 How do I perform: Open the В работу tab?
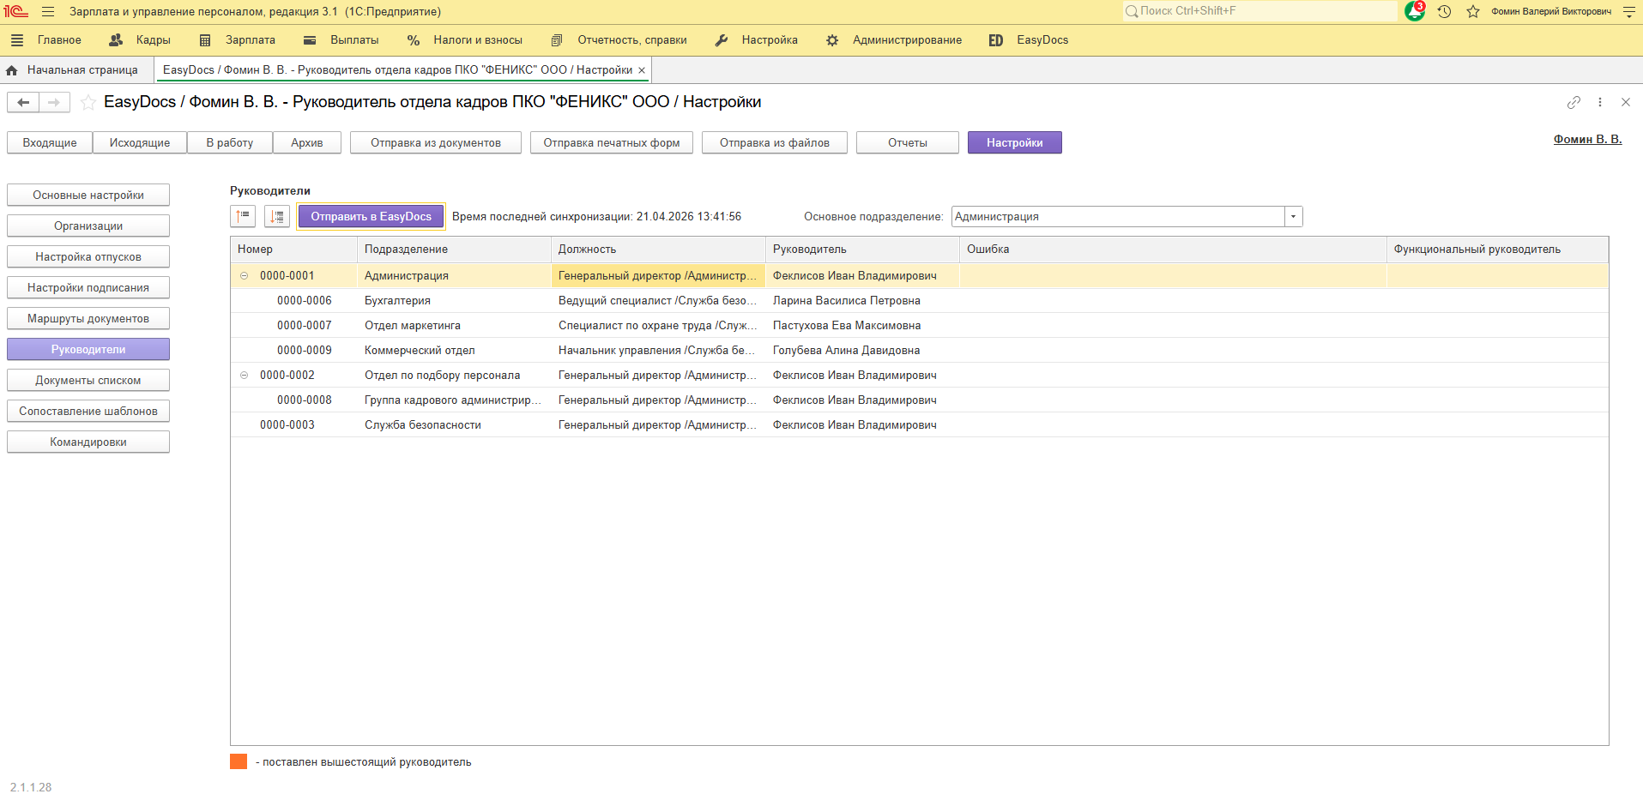click(230, 142)
